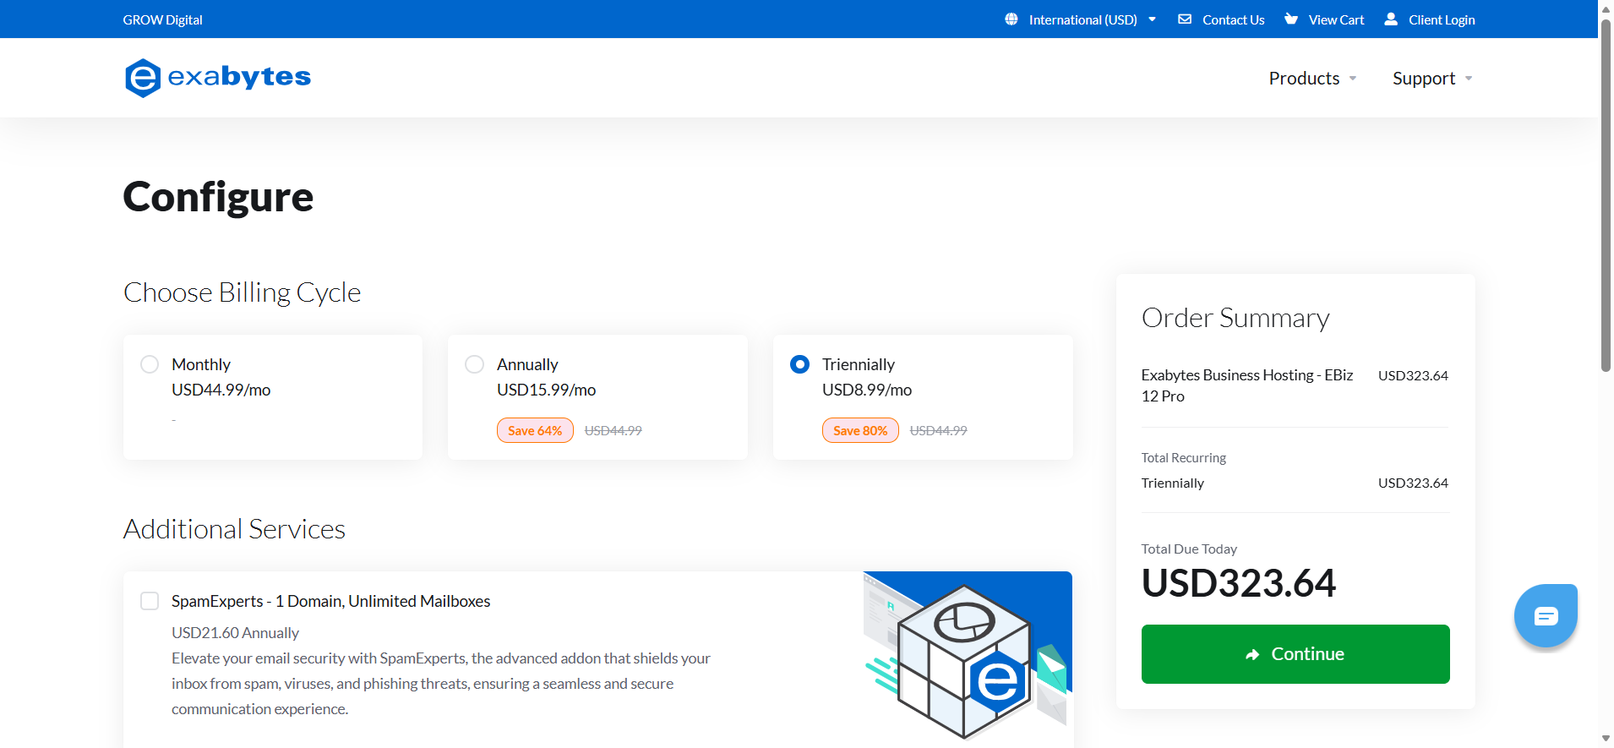
Task: Click USD21.60 Annually addon price
Action: [235, 633]
